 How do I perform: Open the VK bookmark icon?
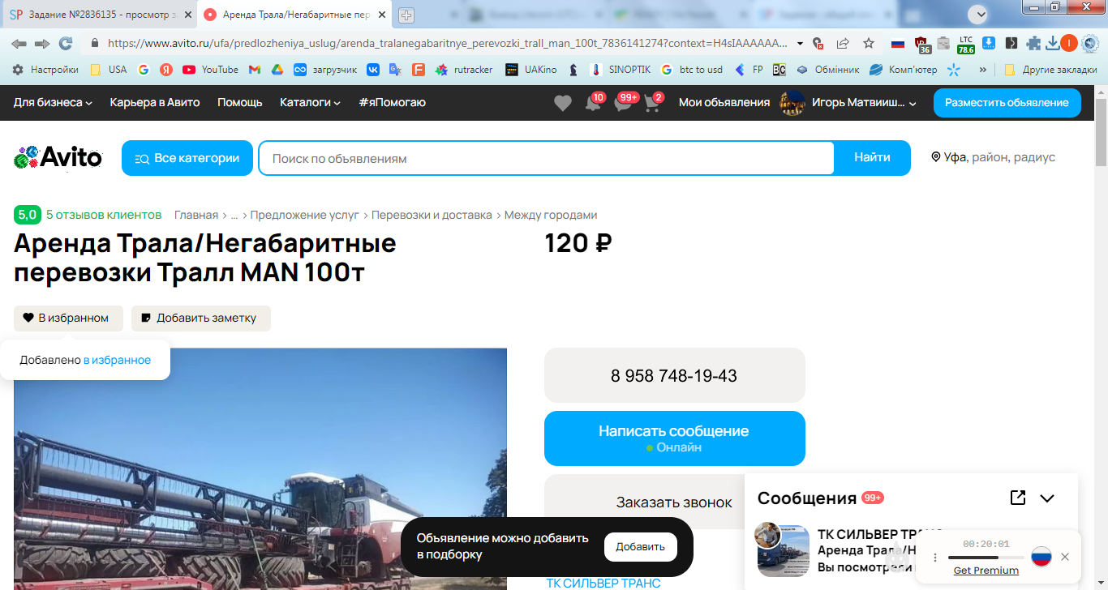[x=373, y=70]
